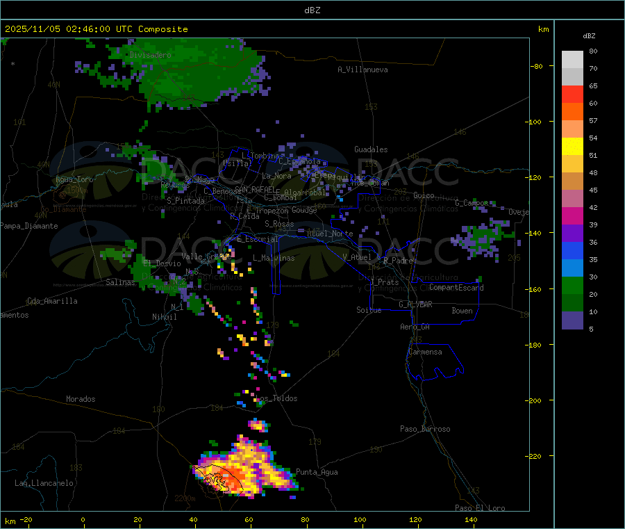Click the V_Atuel map label
625x529 pixels.
pyautogui.click(x=357, y=257)
